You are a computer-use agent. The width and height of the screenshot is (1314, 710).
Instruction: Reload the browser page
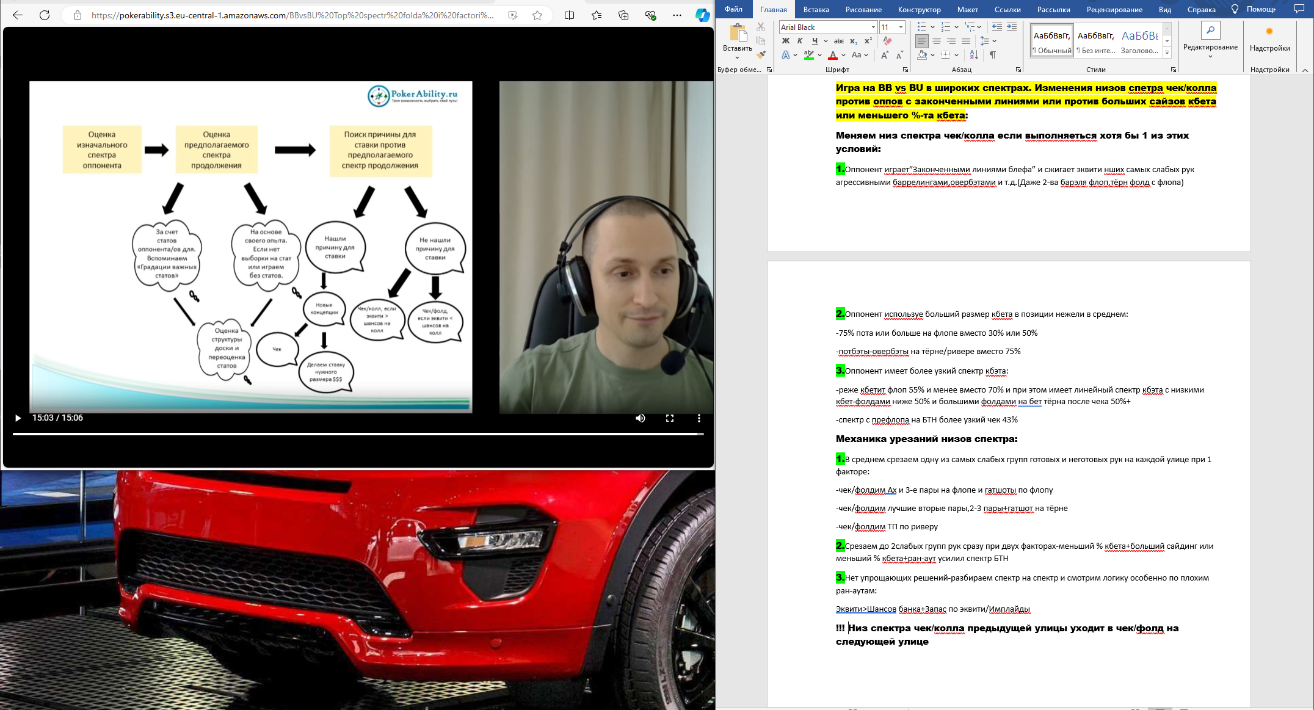click(45, 15)
